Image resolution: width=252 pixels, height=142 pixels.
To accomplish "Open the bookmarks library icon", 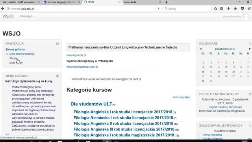I will click(x=222, y=9).
